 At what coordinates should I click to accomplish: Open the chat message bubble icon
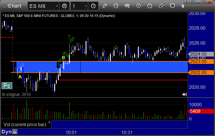click(x=172, y=6)
